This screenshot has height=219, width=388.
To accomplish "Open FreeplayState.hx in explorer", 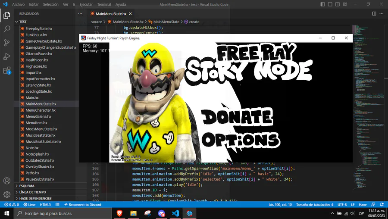I will pyautogui.click(x=39, y=29).
